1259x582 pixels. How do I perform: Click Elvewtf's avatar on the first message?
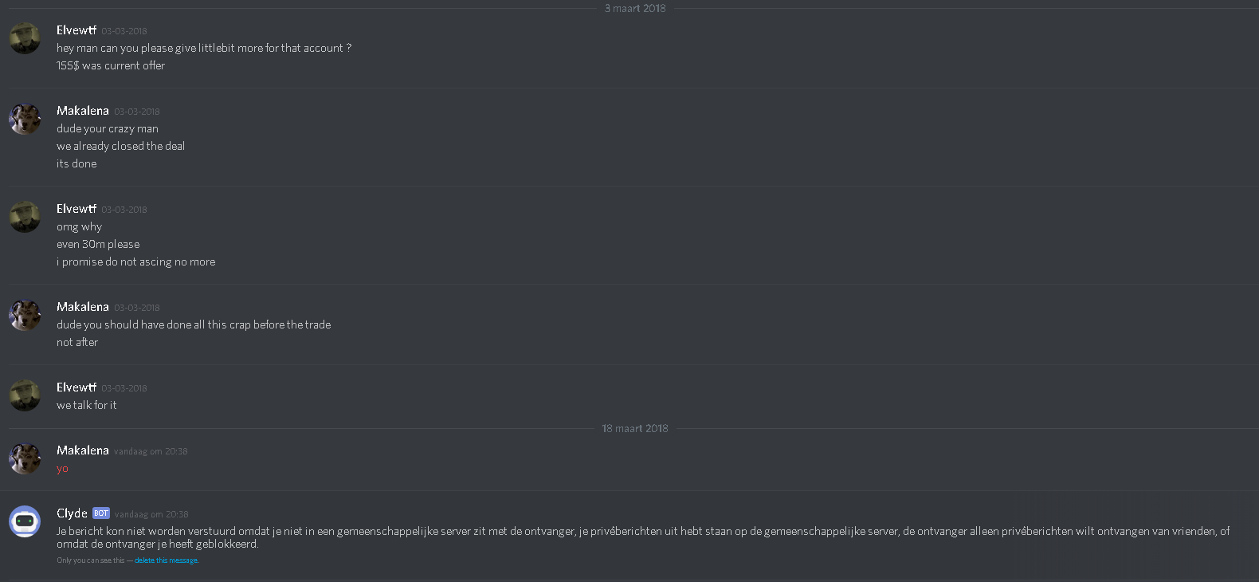(25, 38)
